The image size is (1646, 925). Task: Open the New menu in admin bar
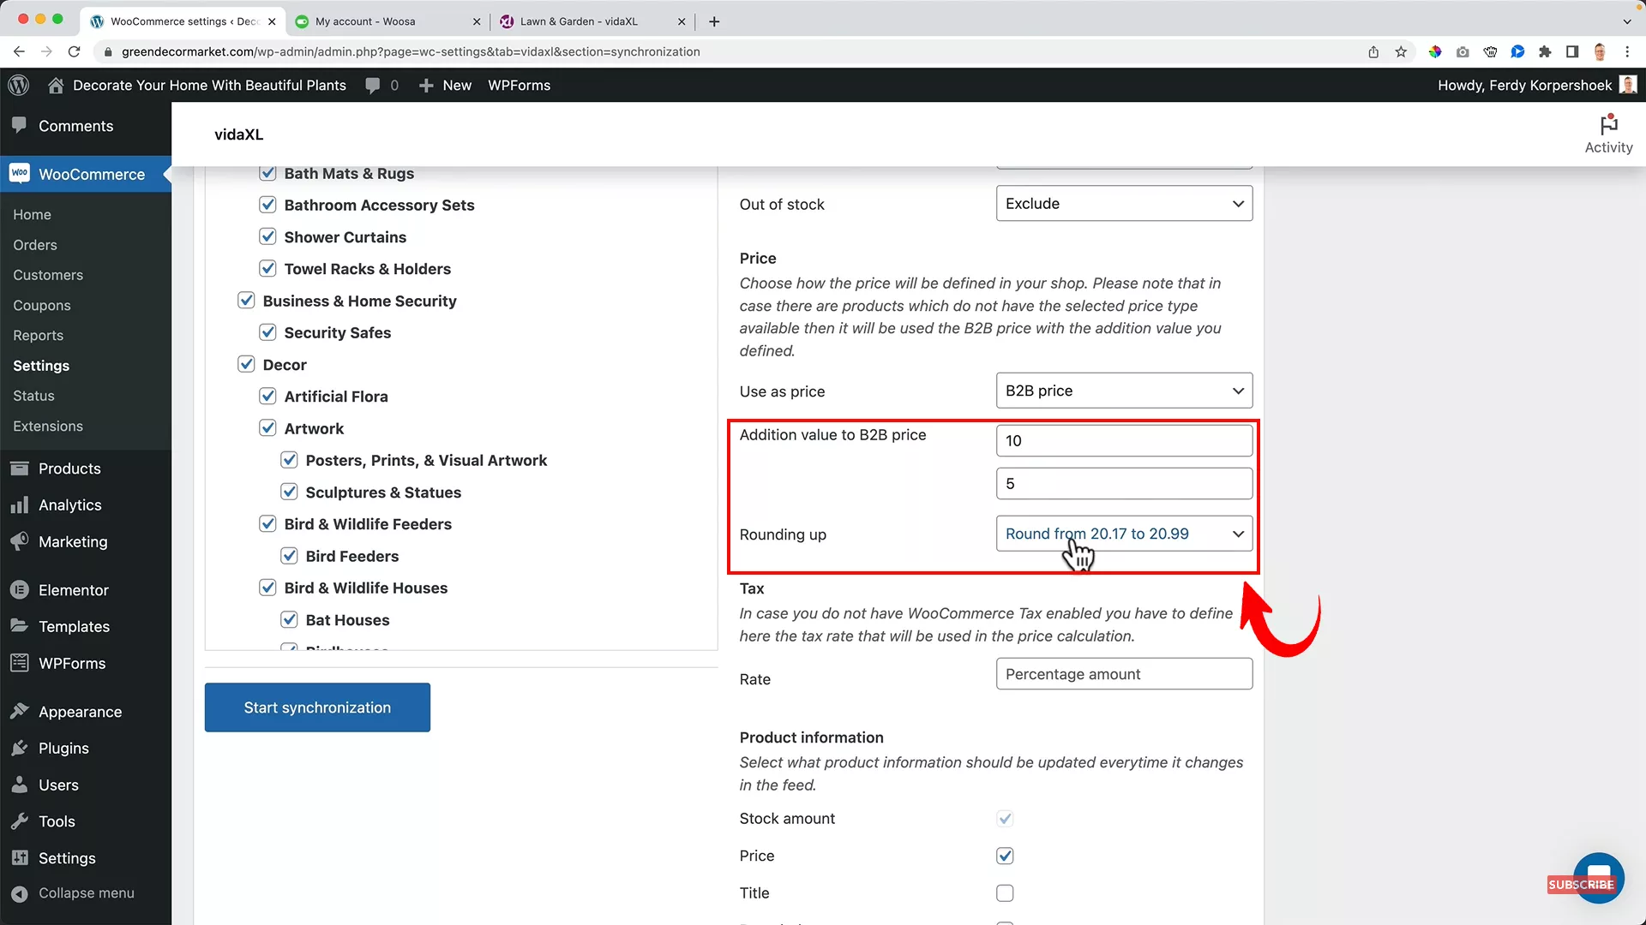pyautogui.click(x=445, y=85)
